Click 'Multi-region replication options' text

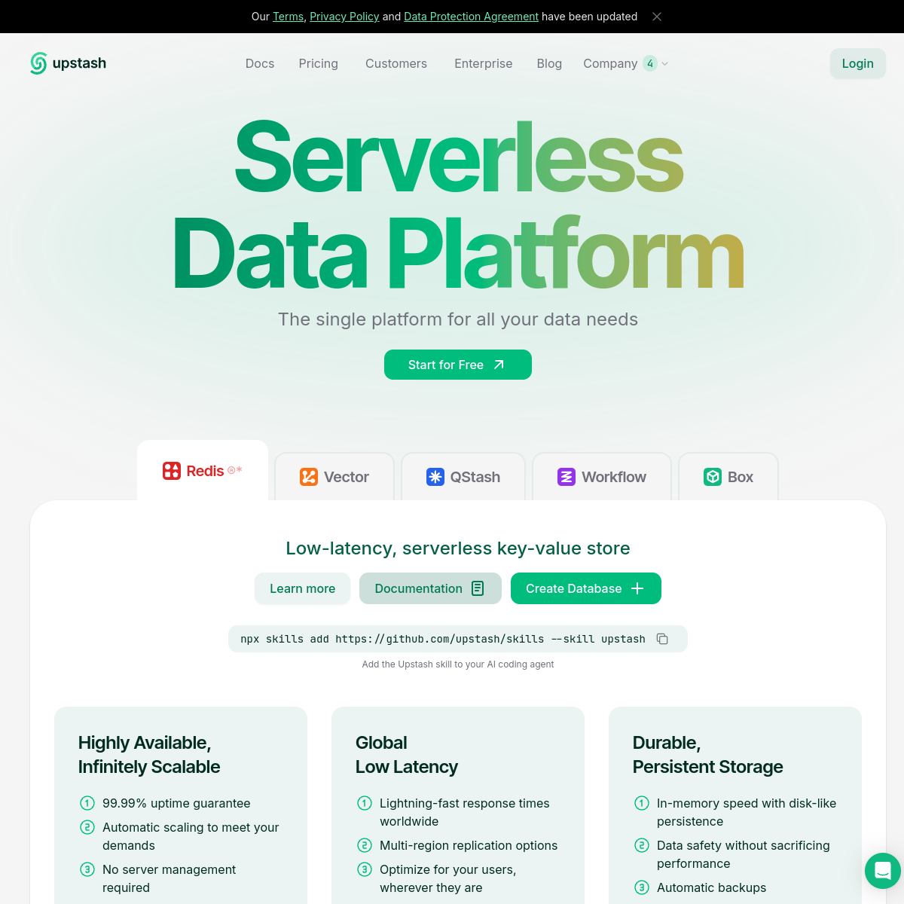point(469,845)
